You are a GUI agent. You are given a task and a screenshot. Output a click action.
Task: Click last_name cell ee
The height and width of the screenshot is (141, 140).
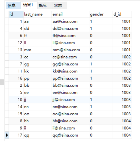click(x=37, y=92)
